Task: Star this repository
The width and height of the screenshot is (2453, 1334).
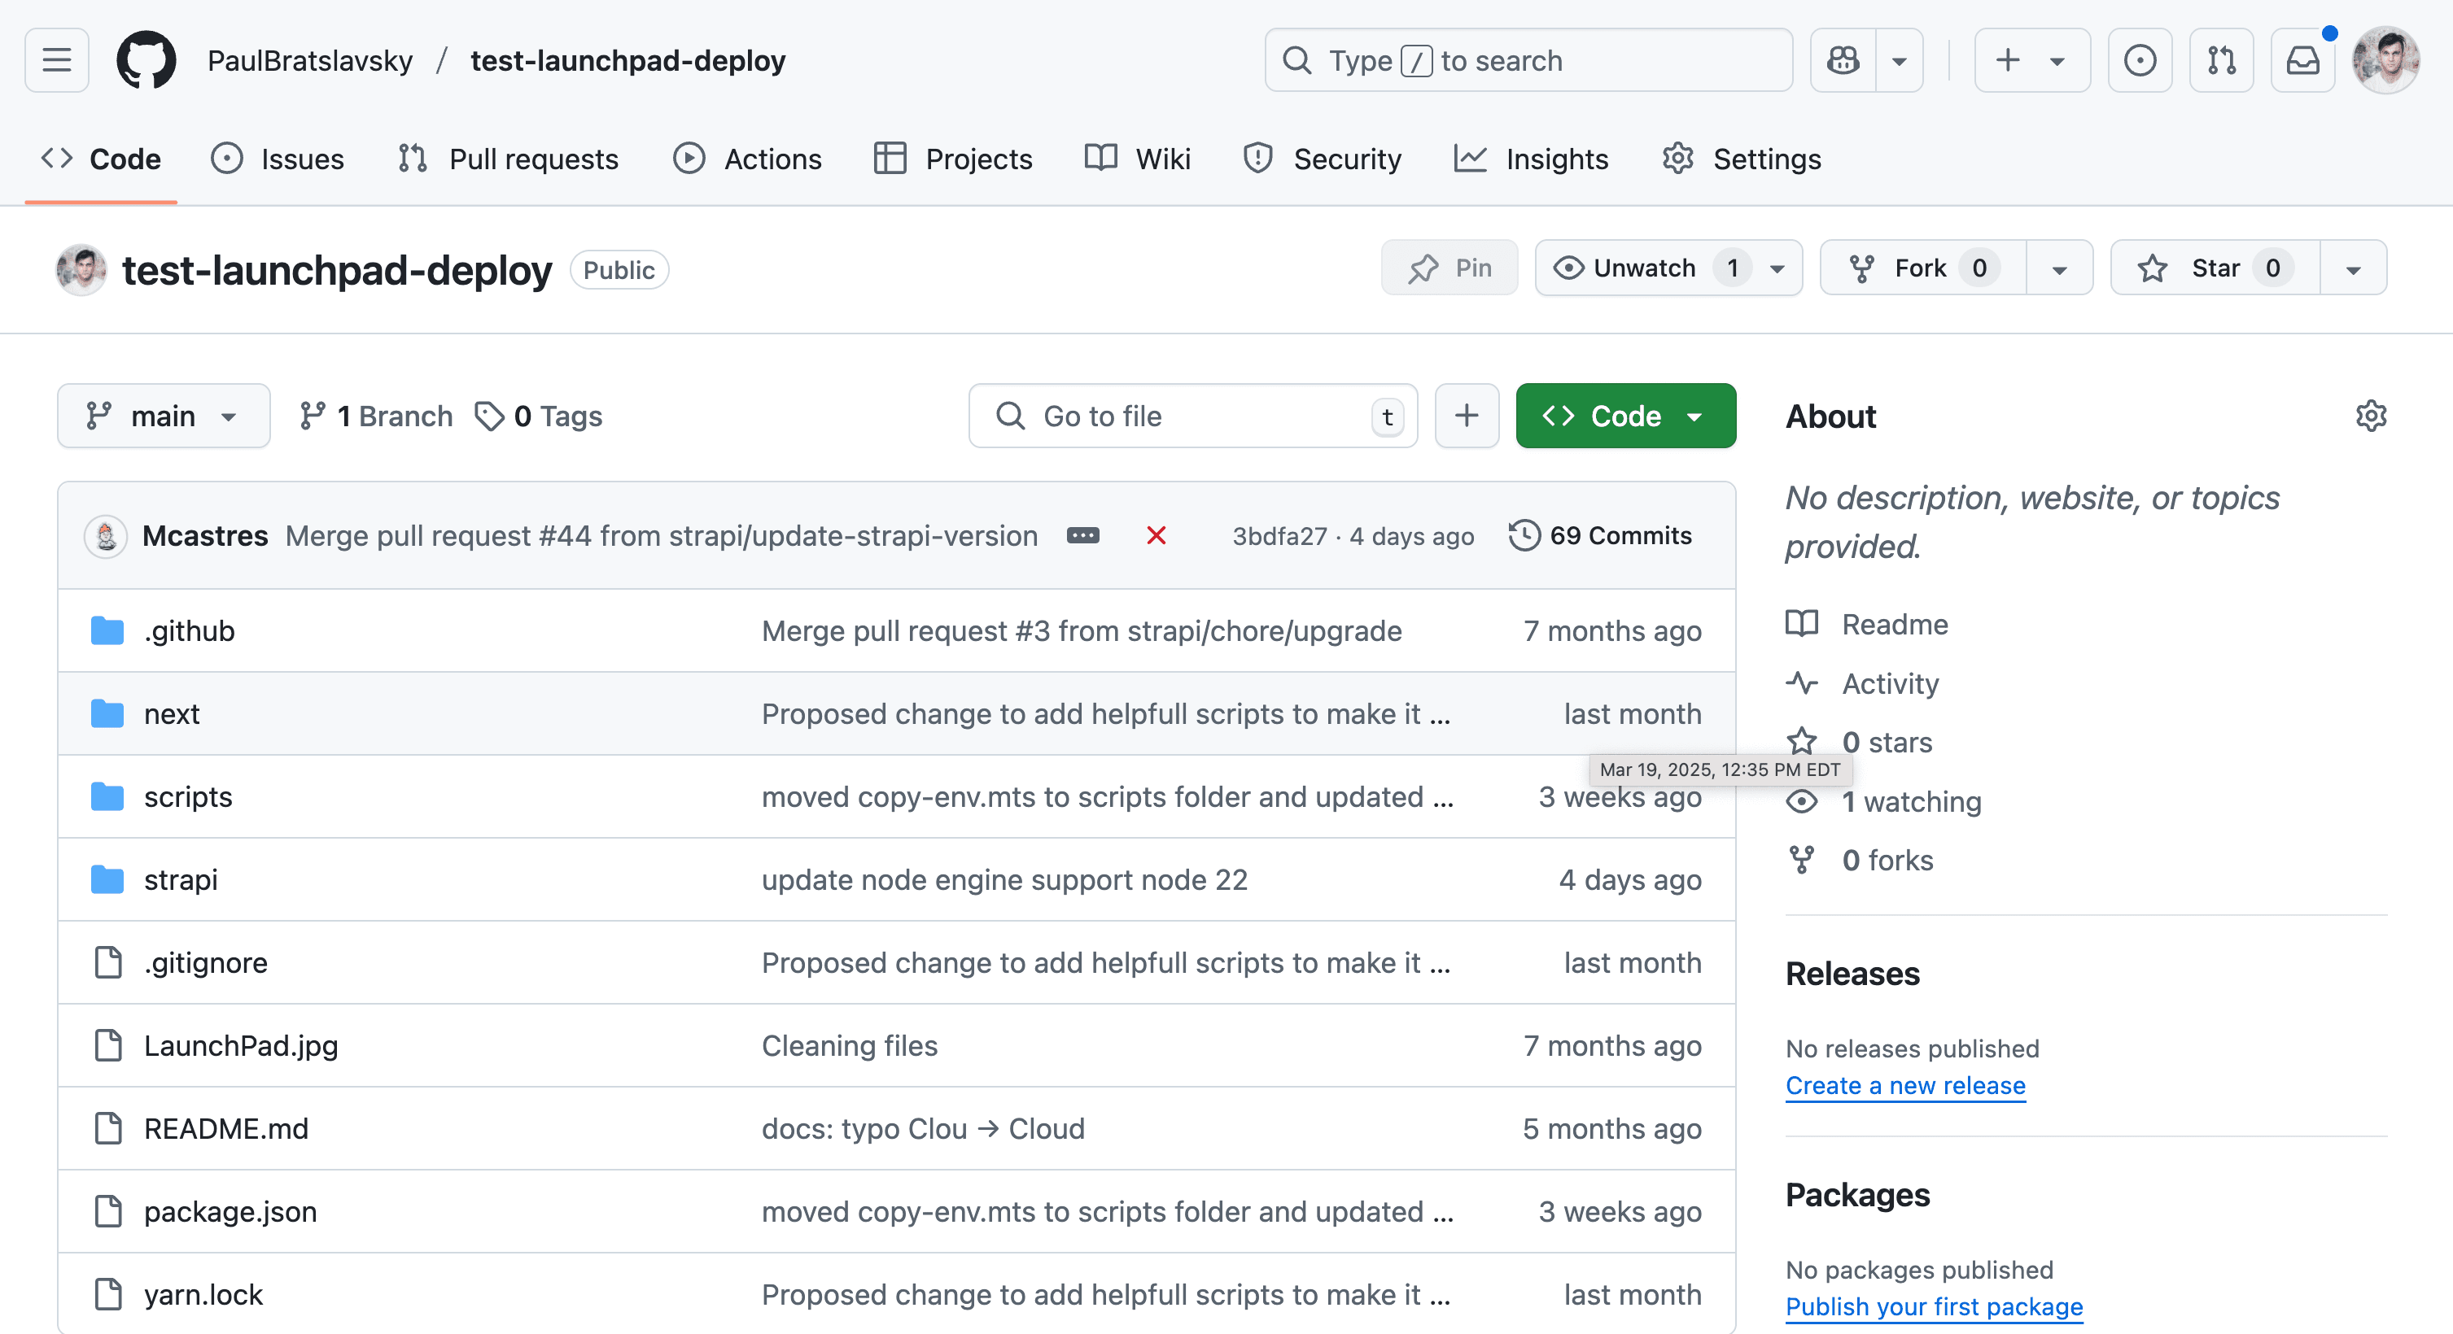Action: tap(2215, 268)
